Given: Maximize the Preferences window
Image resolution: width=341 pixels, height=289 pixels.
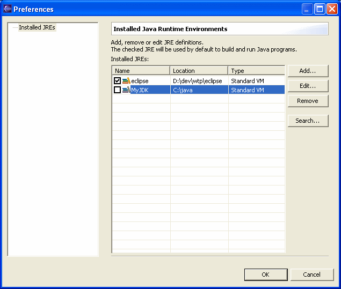Looking at the screenshot, I should click(320, 9).
